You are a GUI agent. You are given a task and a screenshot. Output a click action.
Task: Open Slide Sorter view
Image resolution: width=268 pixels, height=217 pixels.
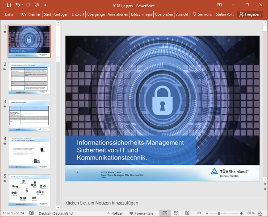point(176,213)
